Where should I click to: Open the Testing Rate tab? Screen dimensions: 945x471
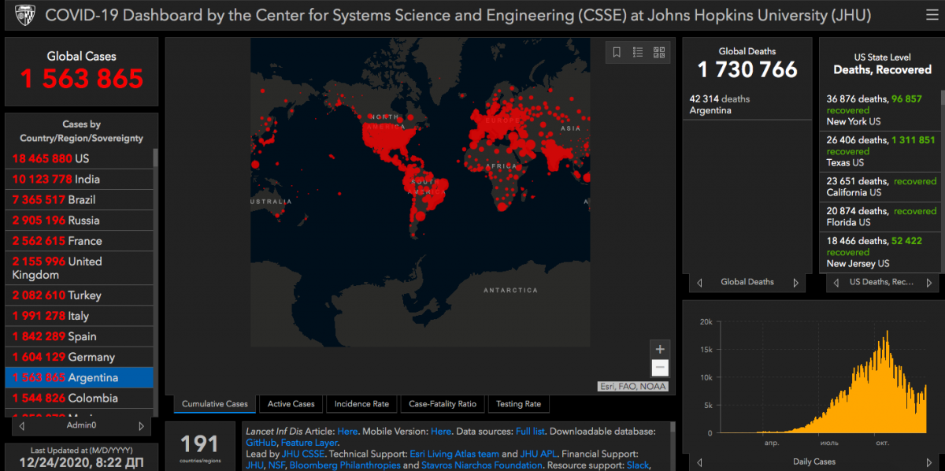[x=517, y=404]
